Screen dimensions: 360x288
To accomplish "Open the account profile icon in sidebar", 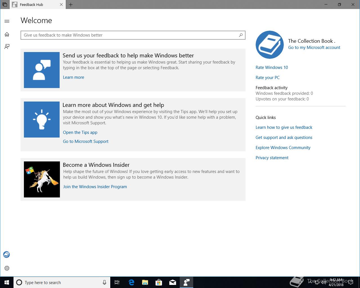I will click(x=6, y=255).
